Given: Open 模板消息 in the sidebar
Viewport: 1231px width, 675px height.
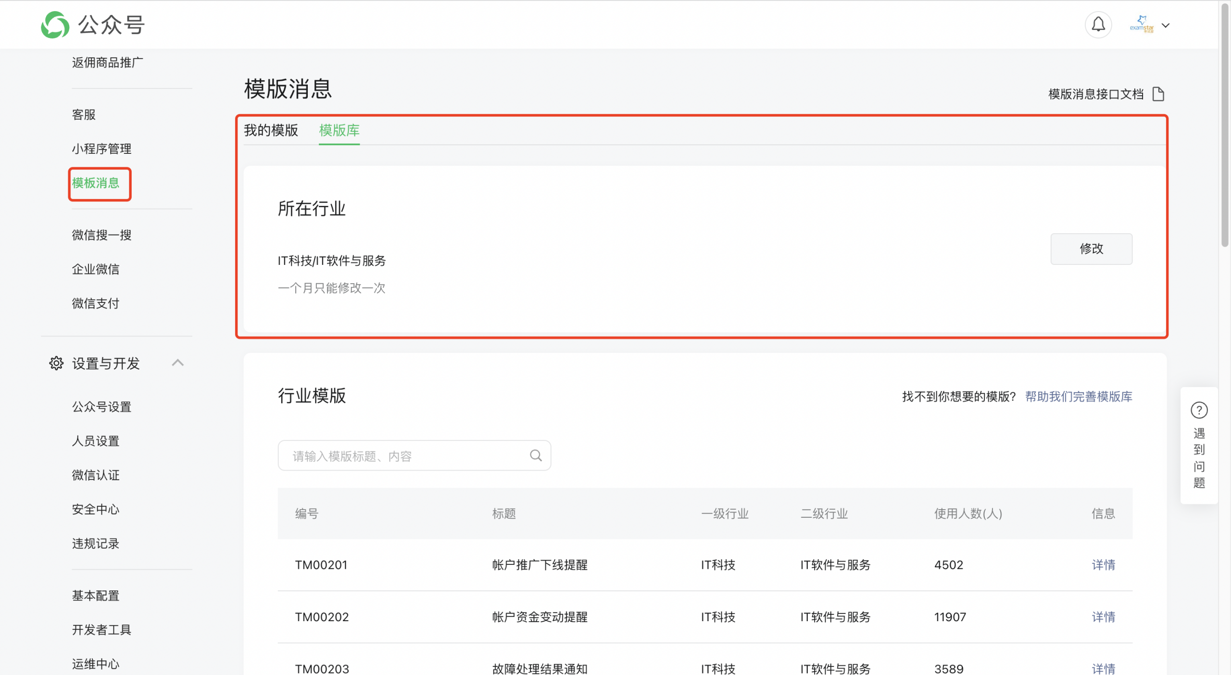Looking at the screenshot, I should [x=96, y=183].
